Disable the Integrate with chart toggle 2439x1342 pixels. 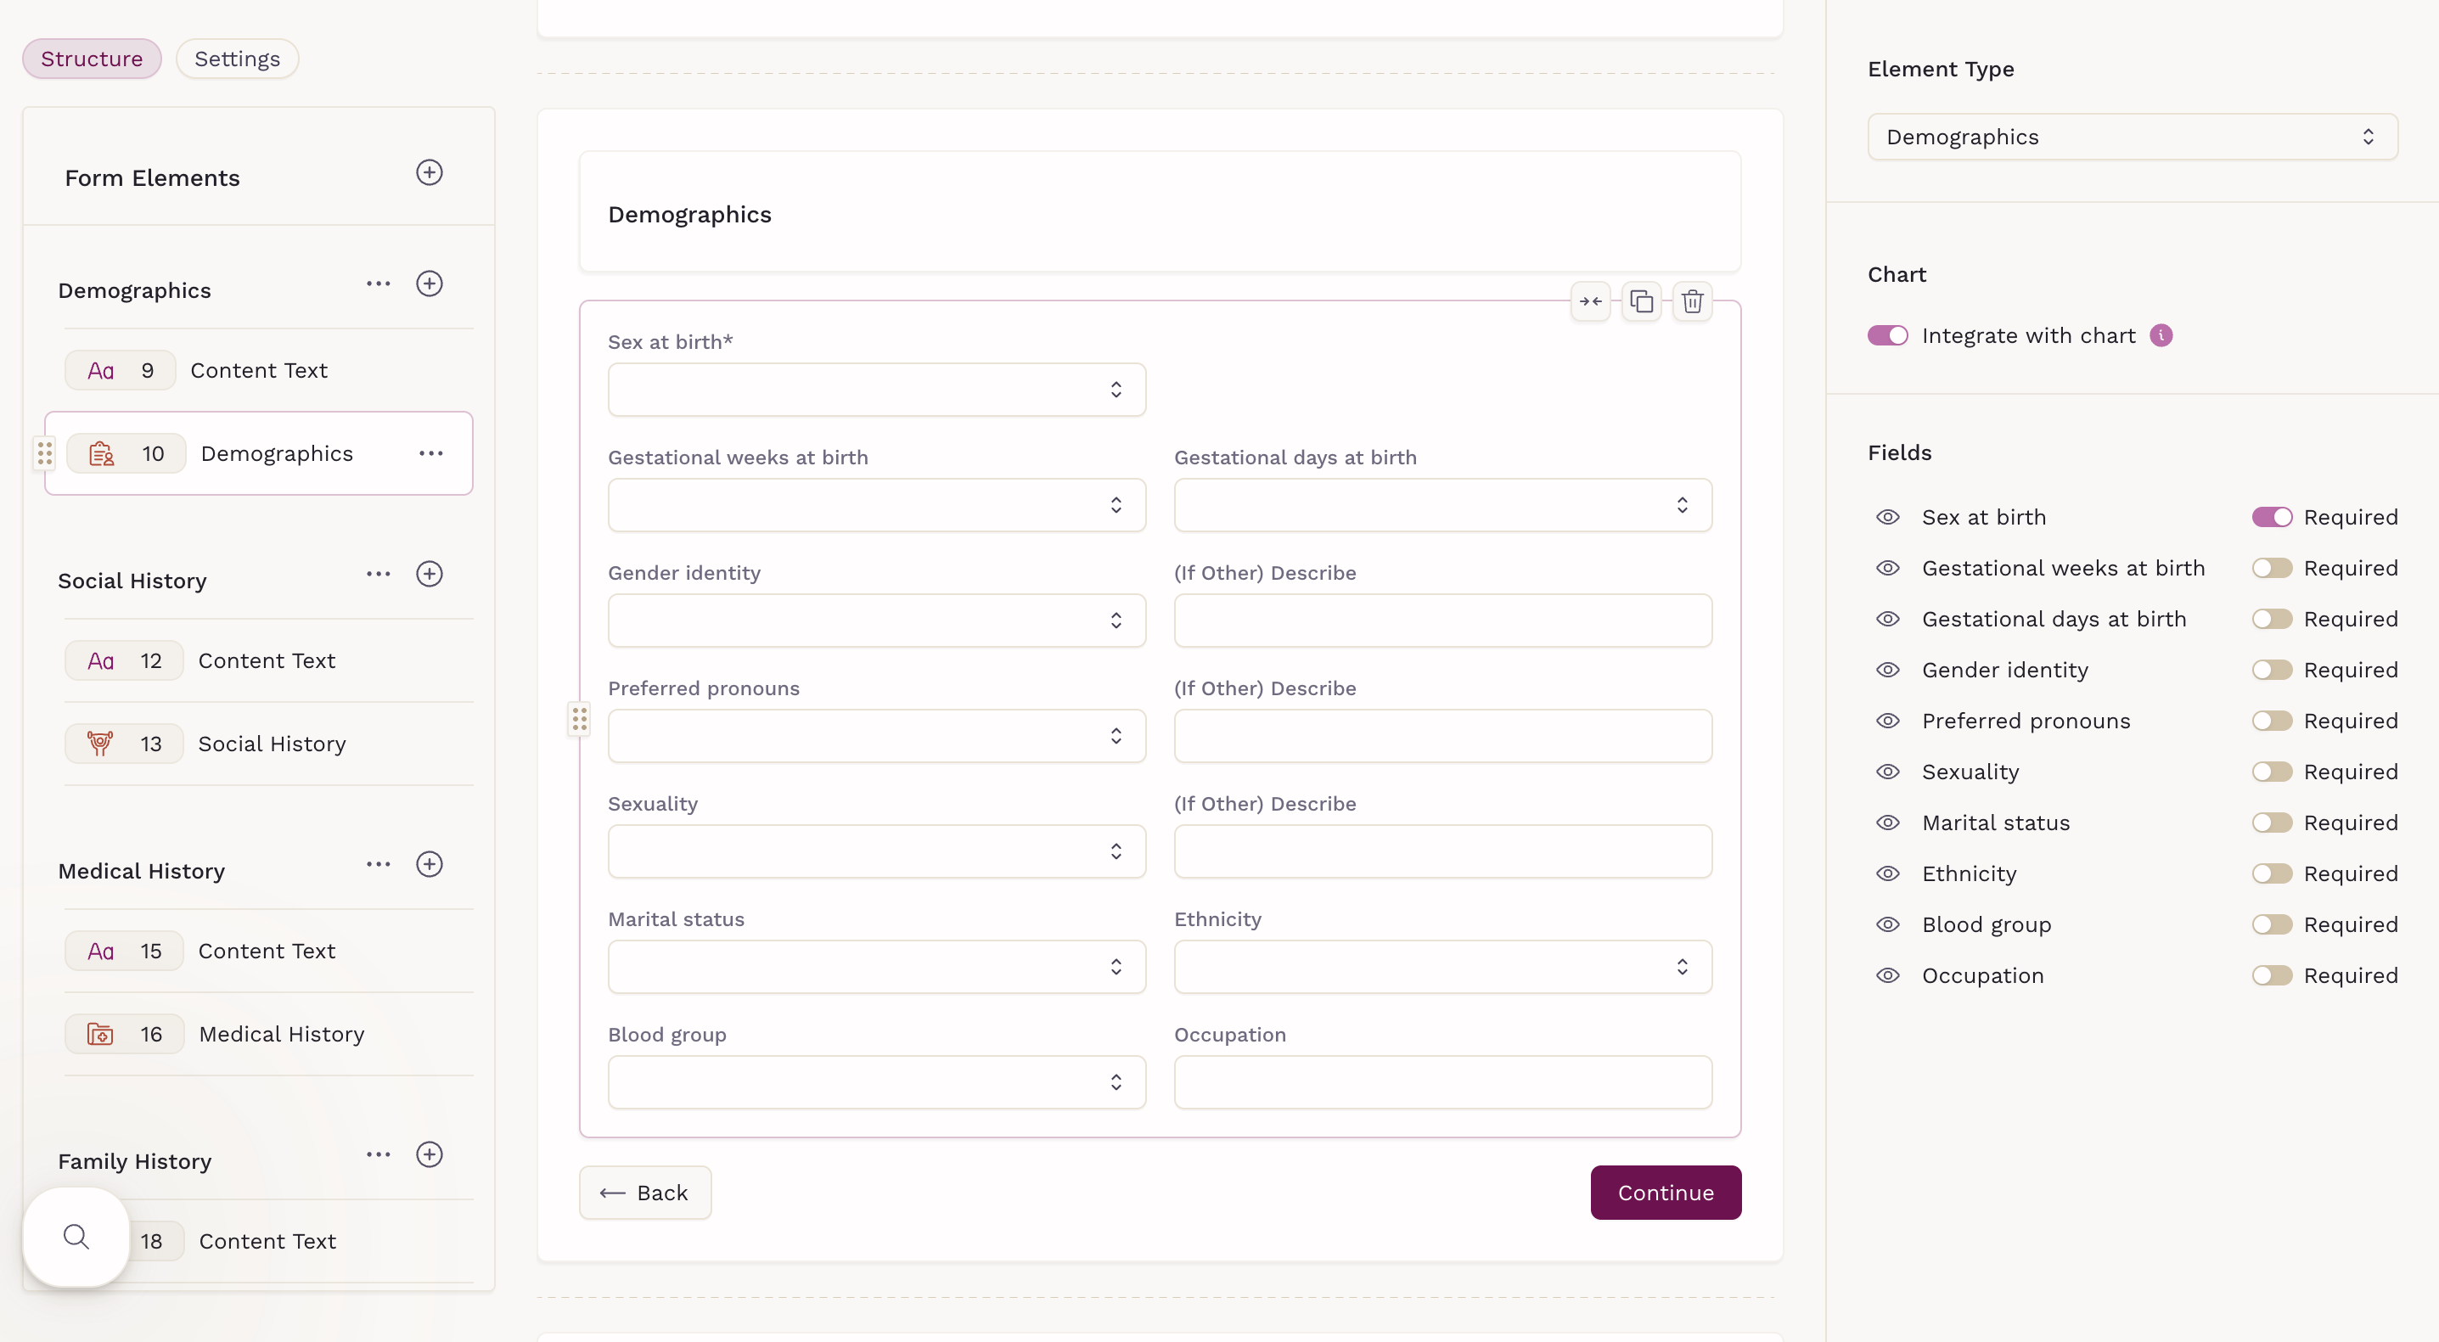click(x=1887, y=336)
